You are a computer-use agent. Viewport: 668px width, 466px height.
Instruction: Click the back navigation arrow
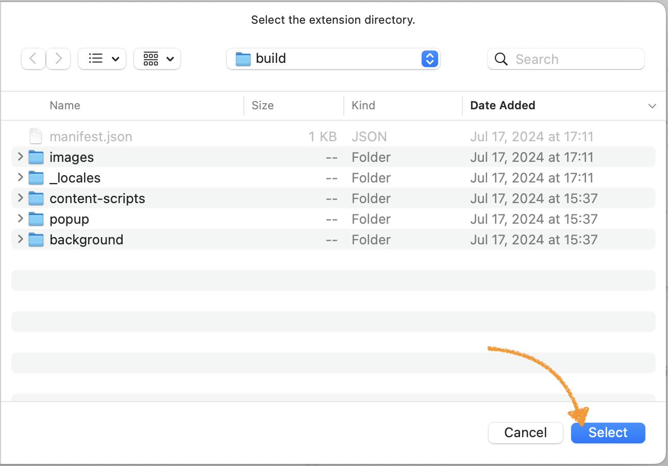33,58
